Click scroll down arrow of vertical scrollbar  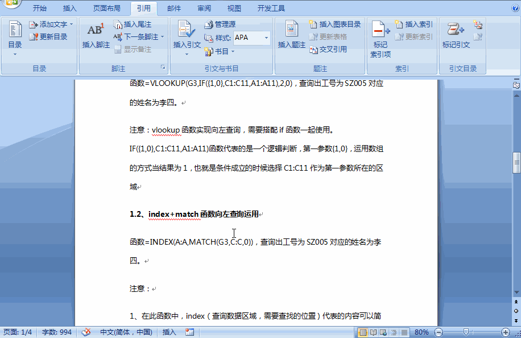pos(516,292)
